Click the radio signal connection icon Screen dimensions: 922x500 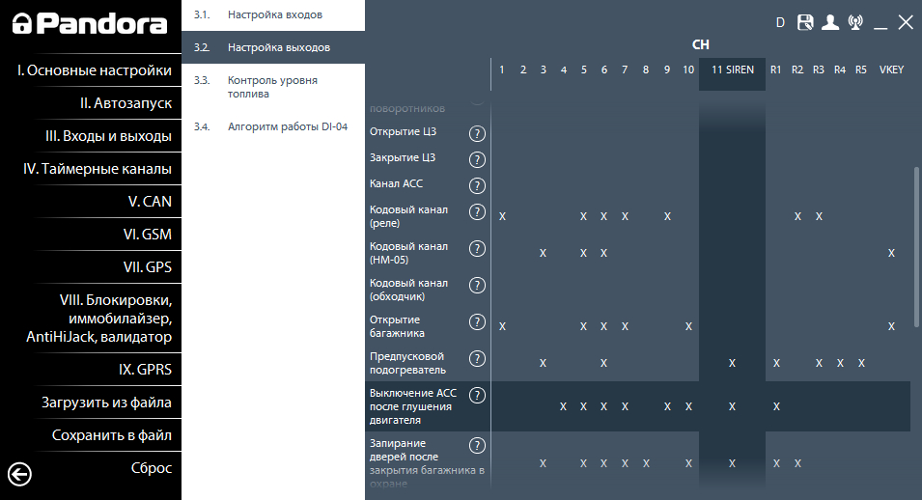click(855, 23)
